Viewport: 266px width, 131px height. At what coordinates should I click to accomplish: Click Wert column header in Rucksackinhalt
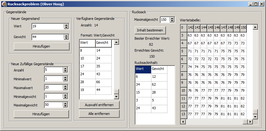click(x=143, y=69)
